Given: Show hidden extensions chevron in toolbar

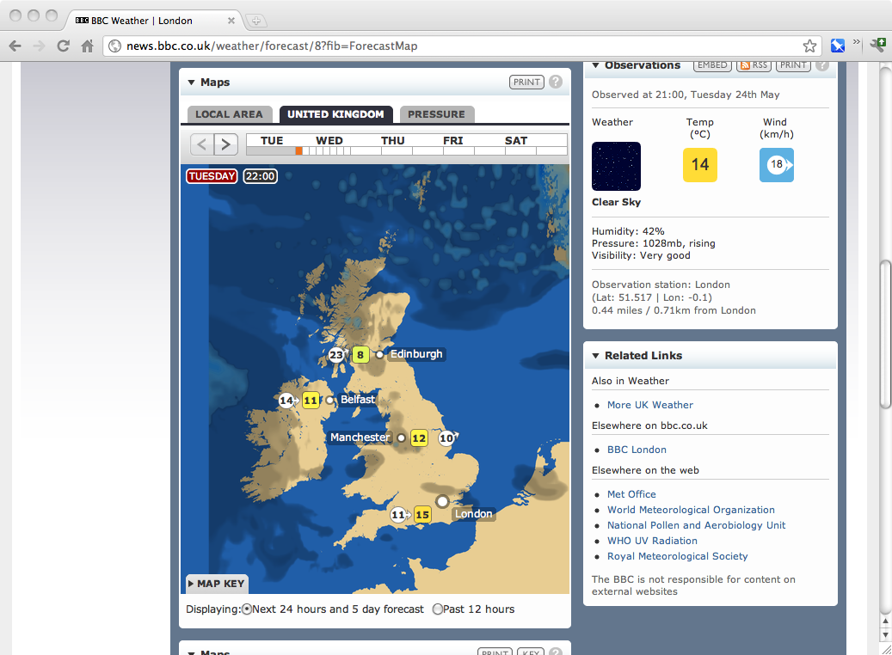Looking at the screenshot, I should coord(857,42).
